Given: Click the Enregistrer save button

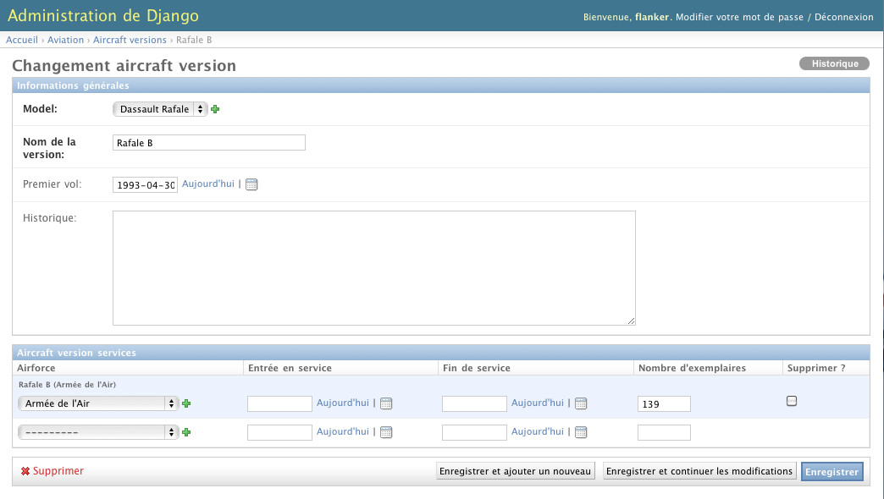Looking at the screenshot, I should click(x=832, y=472).
